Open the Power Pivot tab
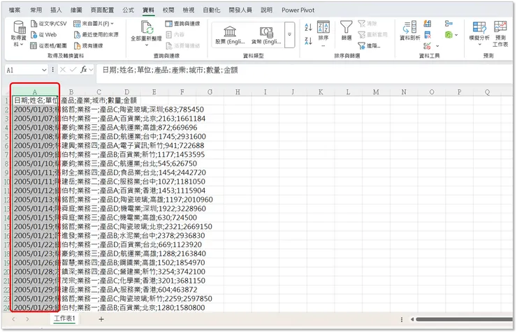This screenshot has width=517, height=333. pyautogui.click(x=298, y=10)
